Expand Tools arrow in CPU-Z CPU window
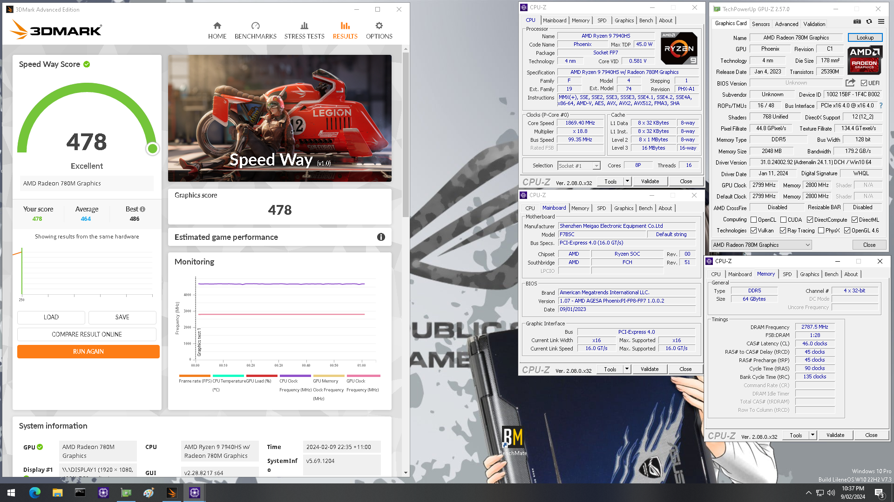Viewport: 894px width, 502px height. [x=627, y=181]
